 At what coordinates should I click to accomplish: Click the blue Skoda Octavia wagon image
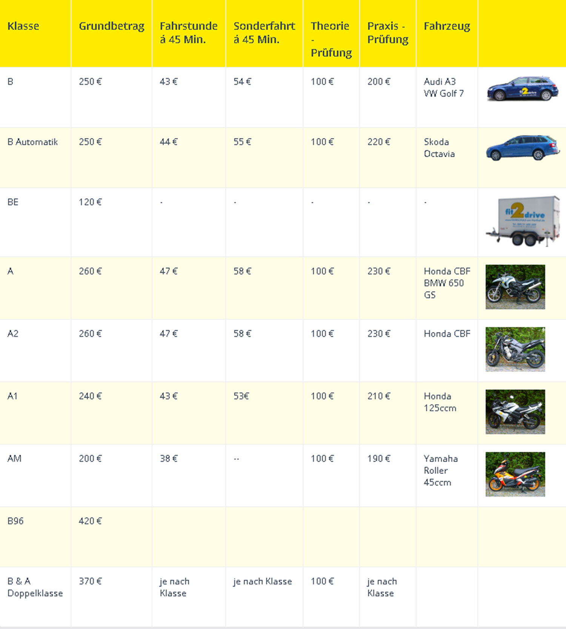pos(522,148)
